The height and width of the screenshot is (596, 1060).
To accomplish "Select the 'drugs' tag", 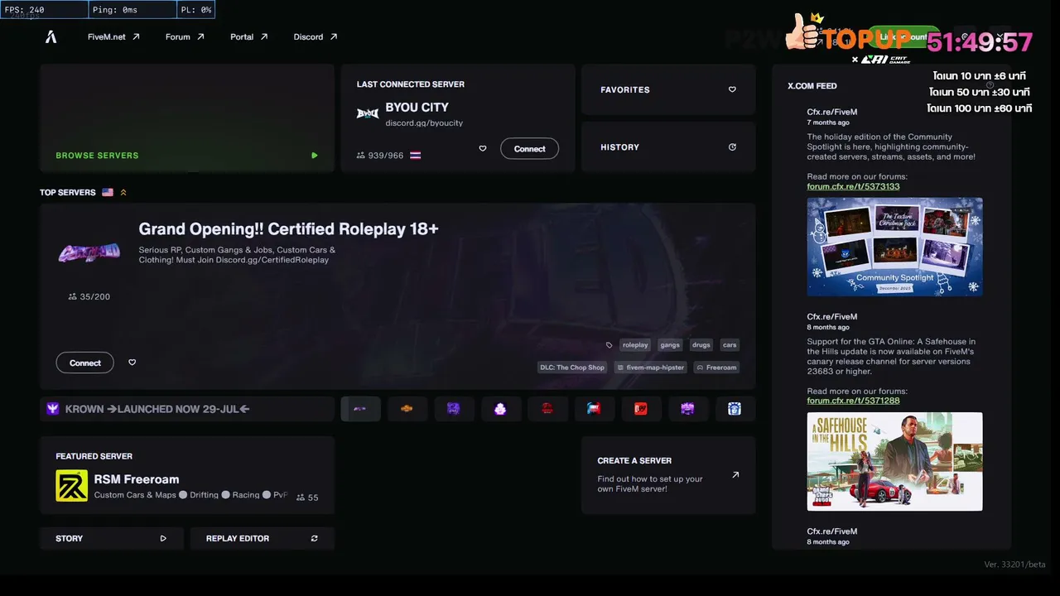I will click(701, 345).
